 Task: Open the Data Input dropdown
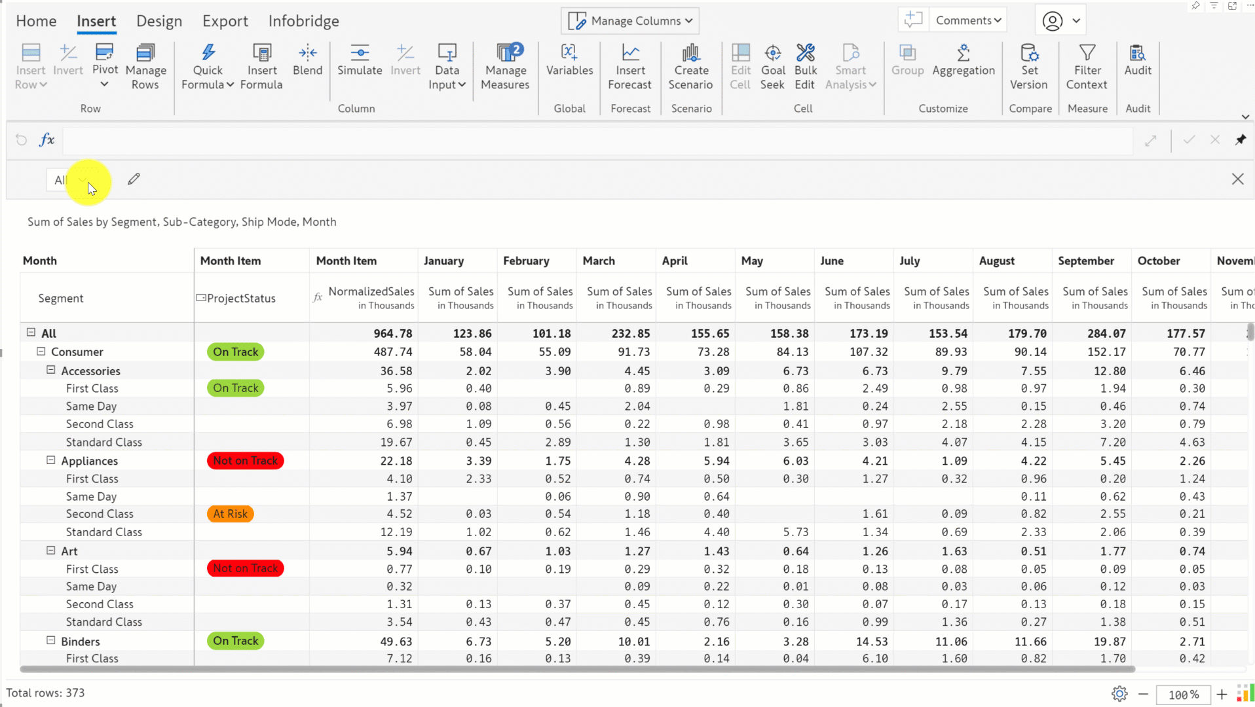(447, 67)
